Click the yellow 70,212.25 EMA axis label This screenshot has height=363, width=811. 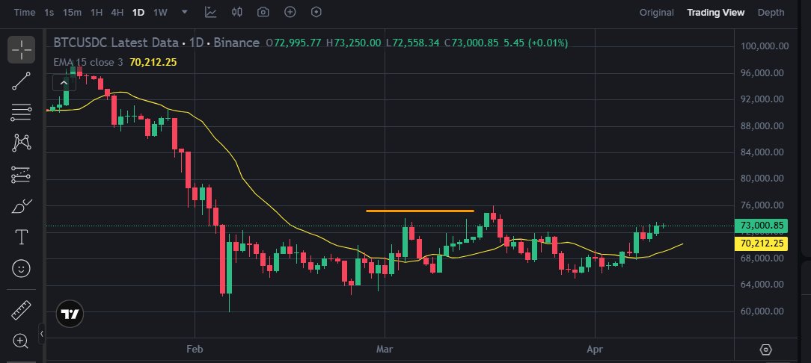tap(761, 243)
